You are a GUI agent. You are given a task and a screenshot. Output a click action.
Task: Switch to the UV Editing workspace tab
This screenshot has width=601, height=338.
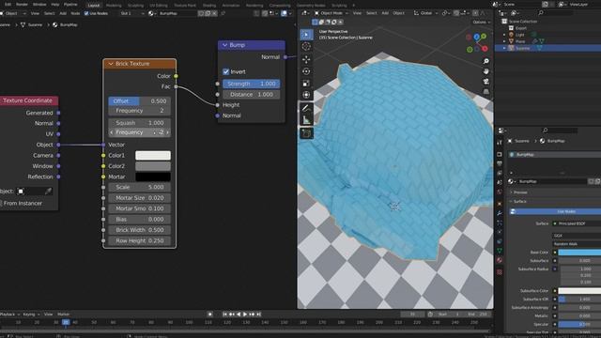point(159,6)
